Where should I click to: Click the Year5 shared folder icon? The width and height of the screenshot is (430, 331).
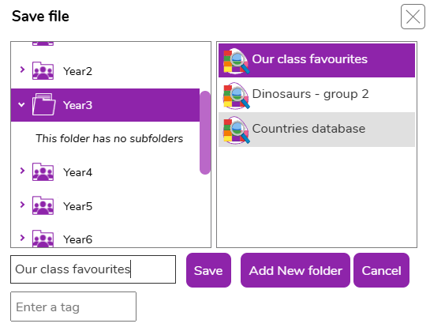pyautogui.click(x=43, y=205)
